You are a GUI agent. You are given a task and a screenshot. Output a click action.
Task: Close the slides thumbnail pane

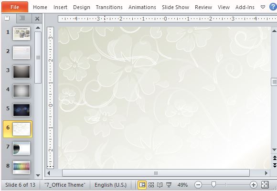point(37,19)
